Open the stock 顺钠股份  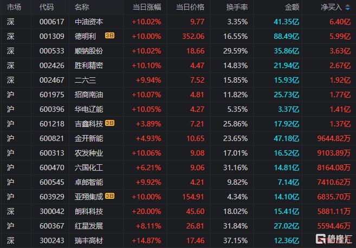point(88,51)
